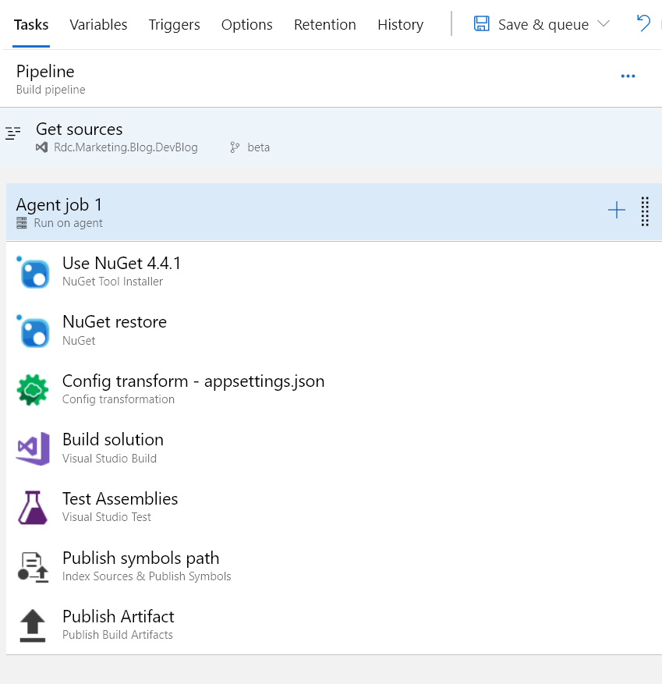The width and height of the screenshot is (662, 684).
Task: Click the Publish Artifact upload arrow icon
Action: click(33, 626)
